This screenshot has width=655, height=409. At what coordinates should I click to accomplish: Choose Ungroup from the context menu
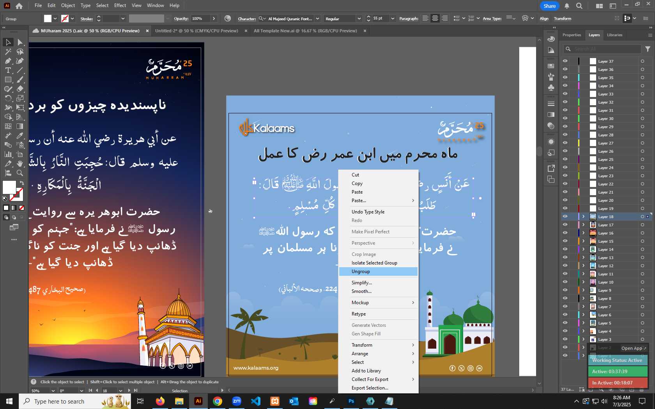[378, 271]
